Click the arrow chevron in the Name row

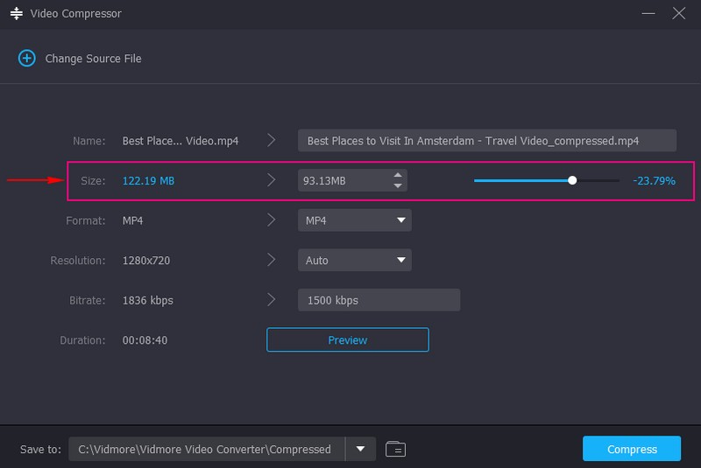tap(272, 141)
